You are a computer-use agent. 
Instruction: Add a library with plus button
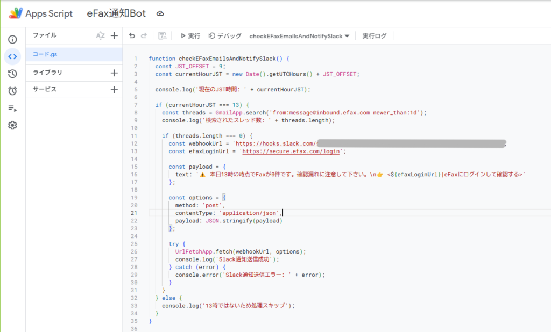(x=114, y=73)
